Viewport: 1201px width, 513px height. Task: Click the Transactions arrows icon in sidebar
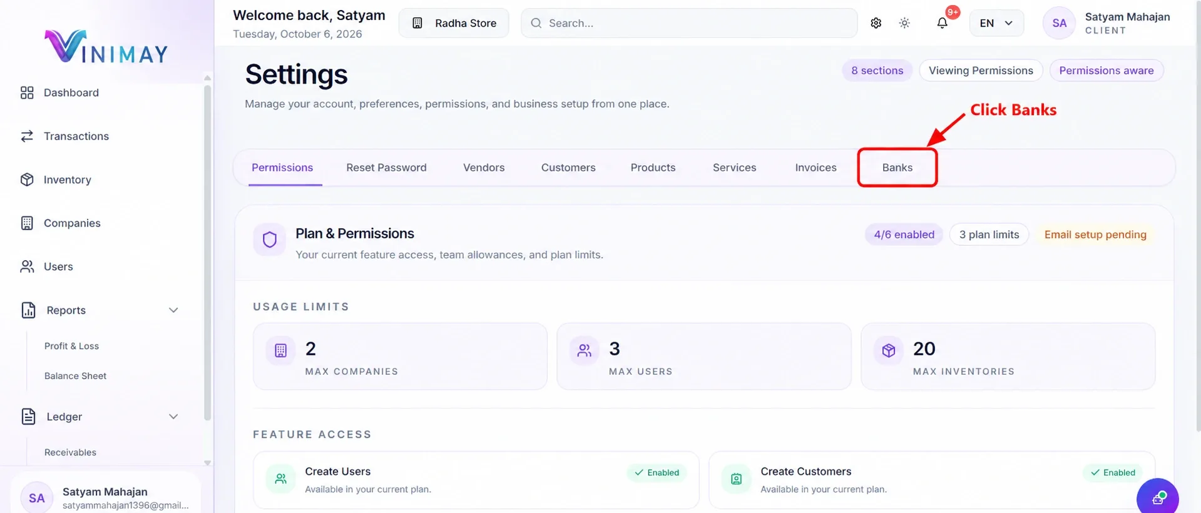coord(27,136)
